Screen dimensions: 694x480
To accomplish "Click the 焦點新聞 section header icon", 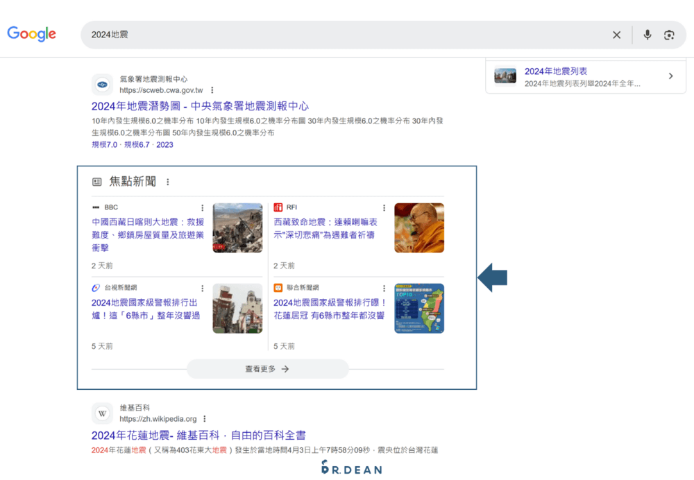I will coord(97,180).
